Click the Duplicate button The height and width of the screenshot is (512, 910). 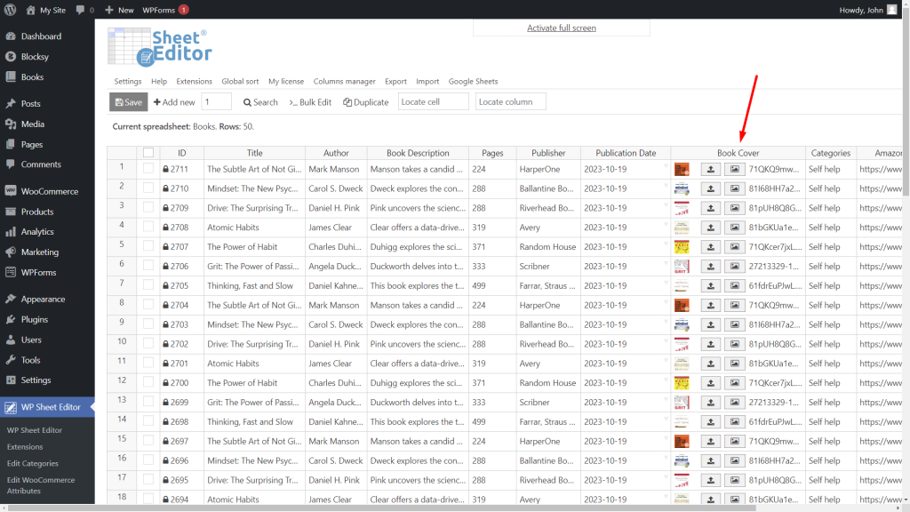click(x=365, y=102)
